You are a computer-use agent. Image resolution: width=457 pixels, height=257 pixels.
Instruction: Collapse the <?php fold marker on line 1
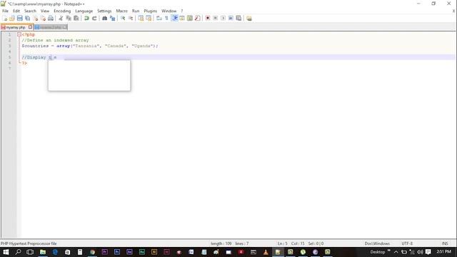pos(19,34)
